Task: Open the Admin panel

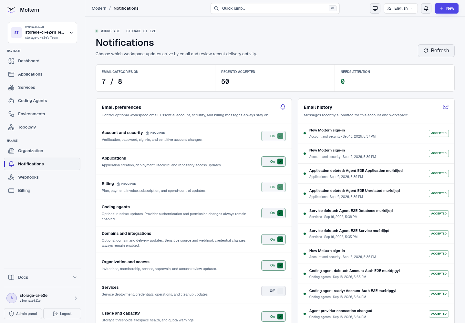Action: coord(23,314)
